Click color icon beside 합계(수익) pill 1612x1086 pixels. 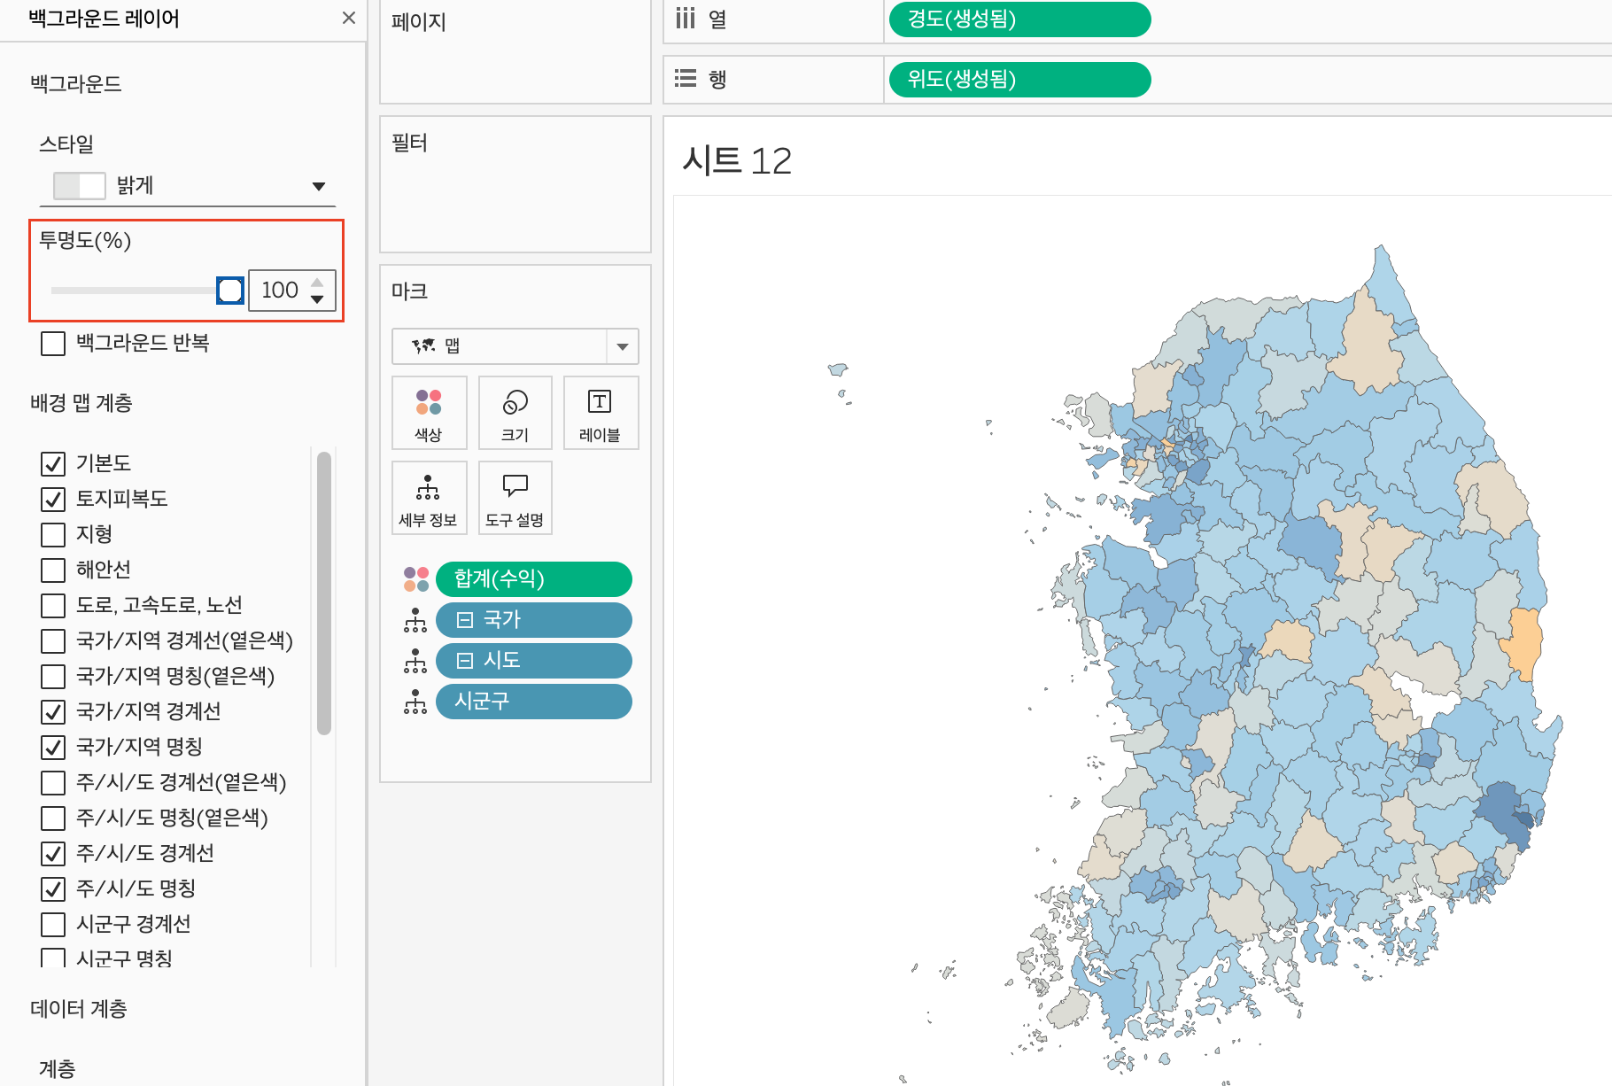pyautogui.click(x=416, y=579)
